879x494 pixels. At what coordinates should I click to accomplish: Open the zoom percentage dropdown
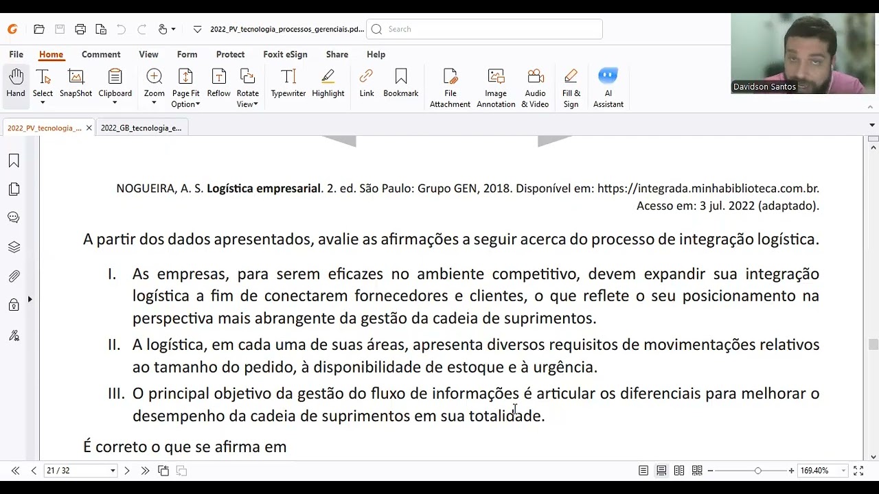click(843, 471)
